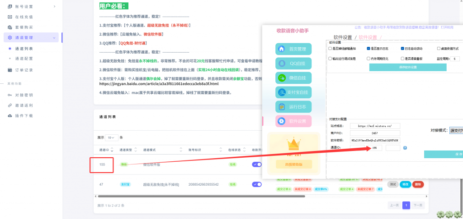
Task: Collapse the 通道管理 menu chevron
Action: click(x=54, y=38)
